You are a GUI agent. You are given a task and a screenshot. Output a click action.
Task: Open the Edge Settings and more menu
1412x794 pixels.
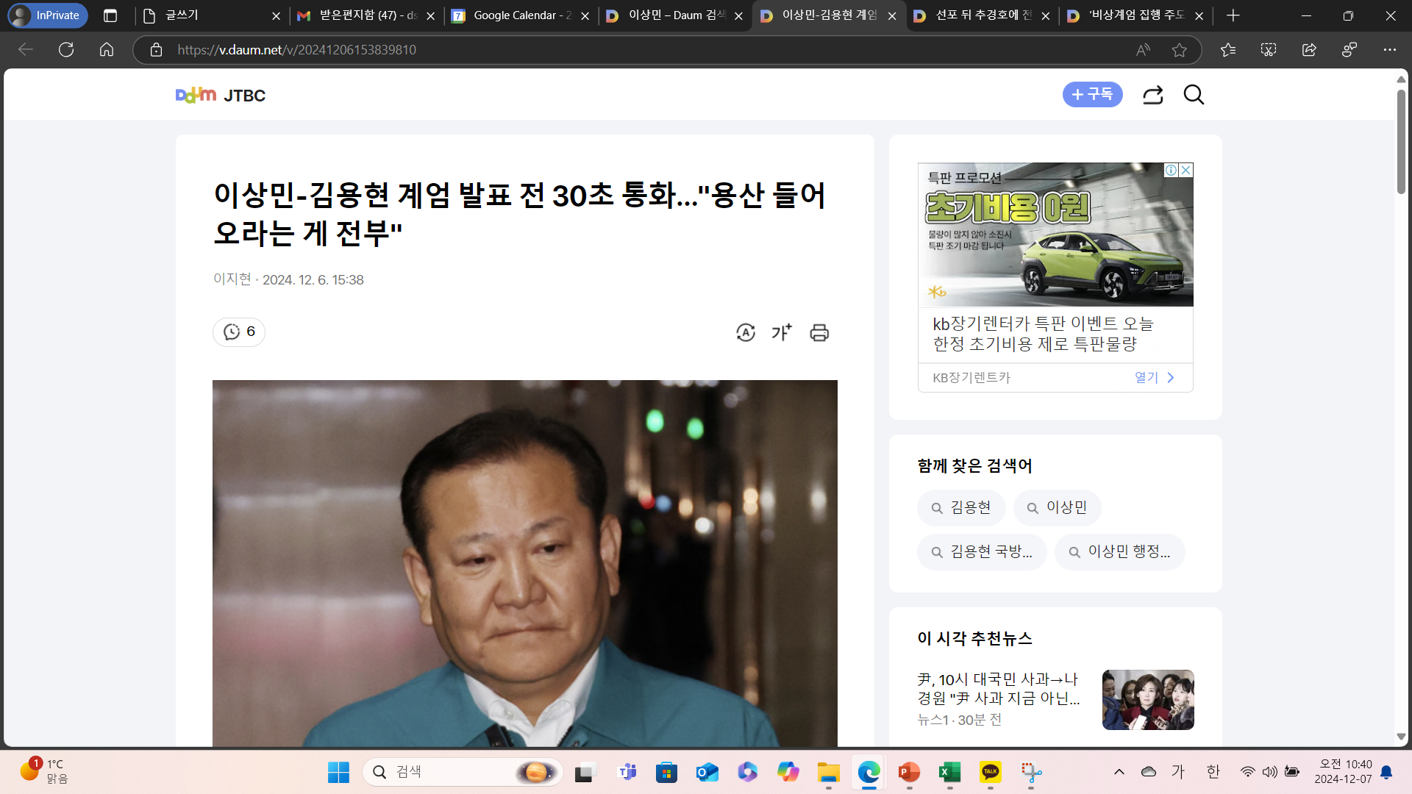[x=1389, y=50]
